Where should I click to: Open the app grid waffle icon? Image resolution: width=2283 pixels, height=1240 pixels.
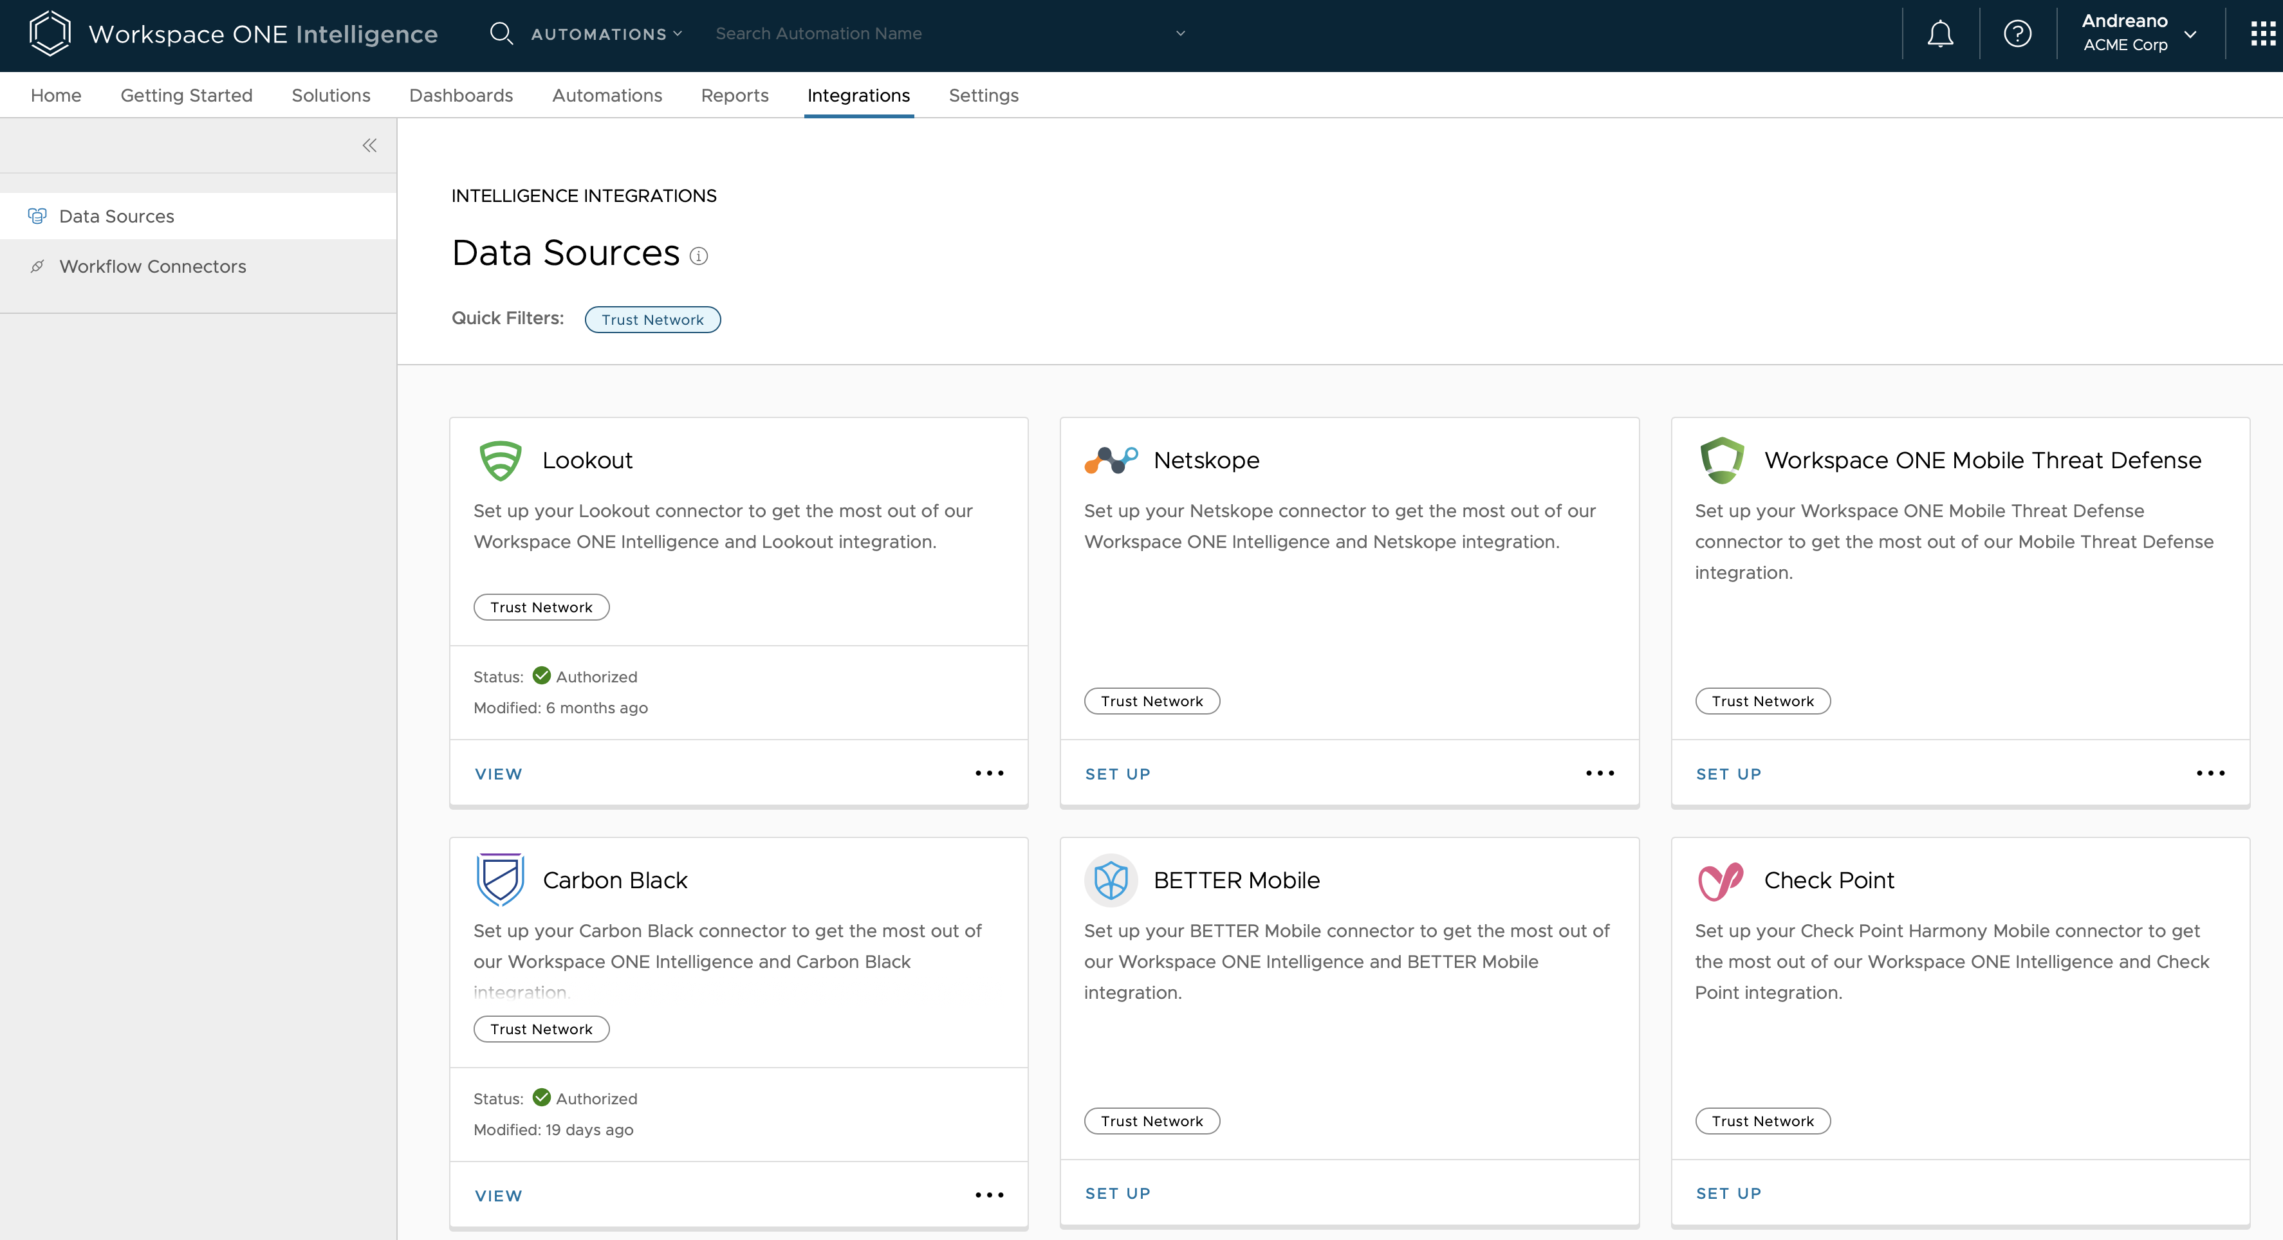coord(2262,33)
